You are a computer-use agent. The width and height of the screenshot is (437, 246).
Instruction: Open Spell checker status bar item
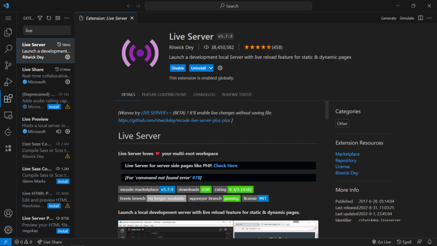(404, 242)
